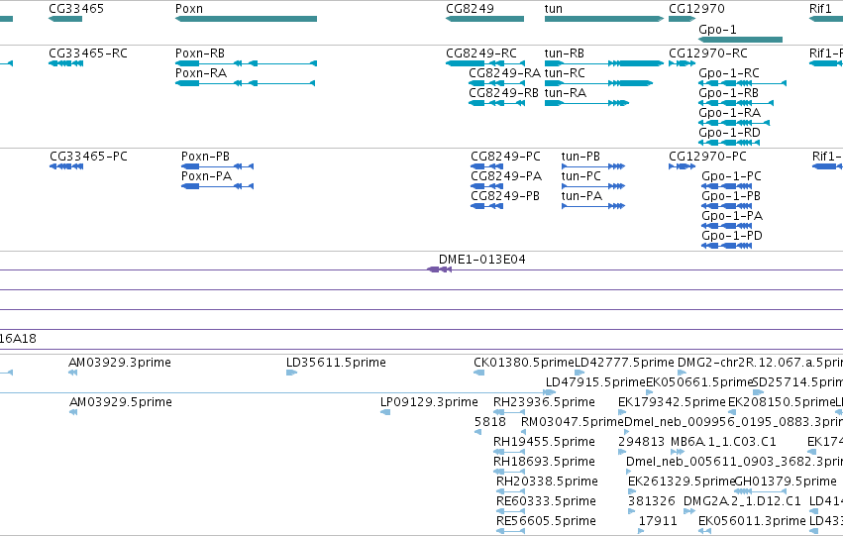Click the Gpo-1-PC protein label
Viewport: 843px width, 536px height.
click(x=732, y=176)
